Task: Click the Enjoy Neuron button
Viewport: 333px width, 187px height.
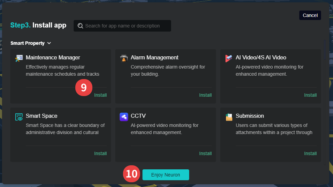Action: point(166,175)
